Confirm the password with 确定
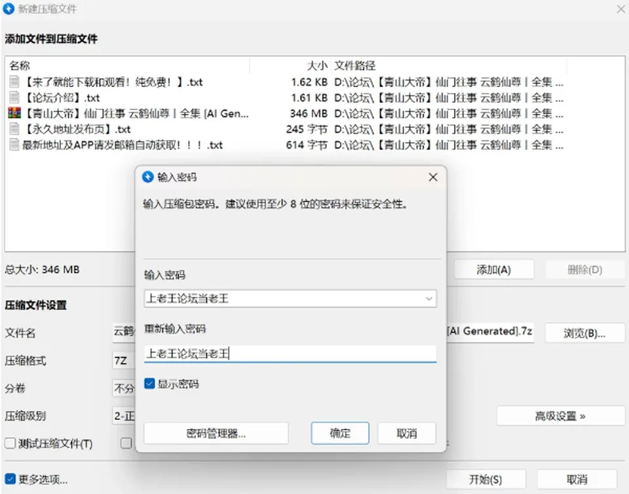 point(340,433)
